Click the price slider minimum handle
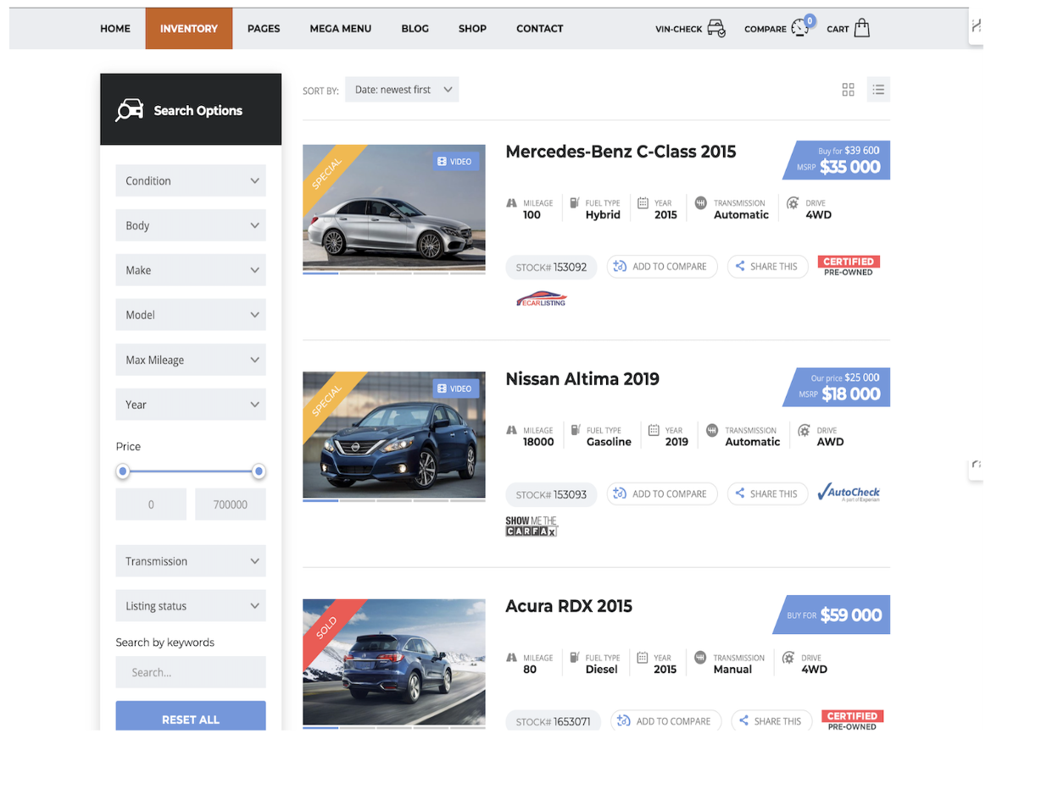Viewport: 1058px width, 785px height. (x=123, y=471)
